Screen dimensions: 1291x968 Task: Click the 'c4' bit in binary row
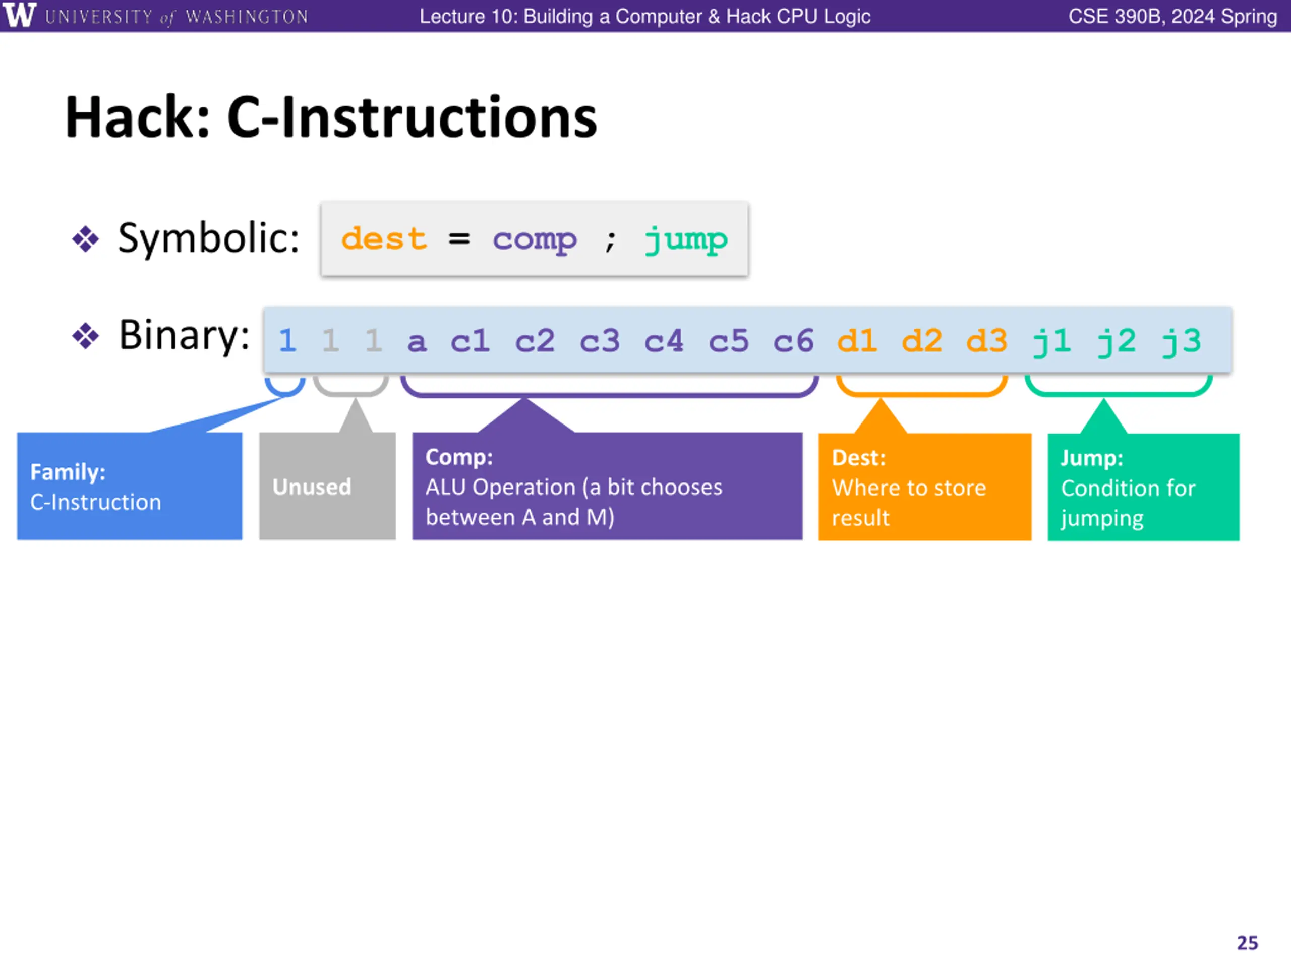click(664, 341)
